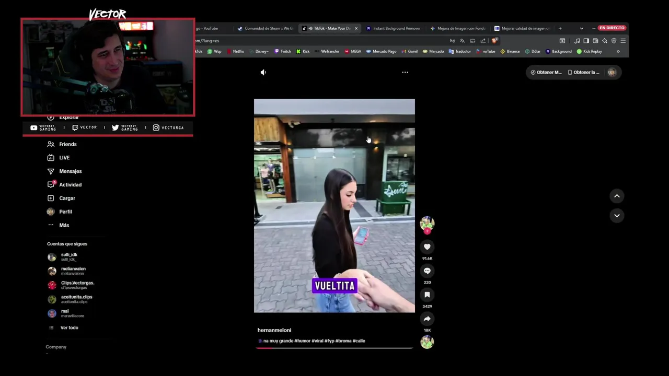669x376 pixels.
Task: Open the MEGA bookmark
Action: click(x=353, y=51)
